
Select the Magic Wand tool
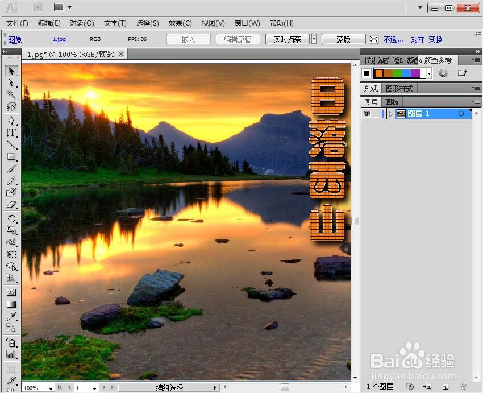pos(11,94)
